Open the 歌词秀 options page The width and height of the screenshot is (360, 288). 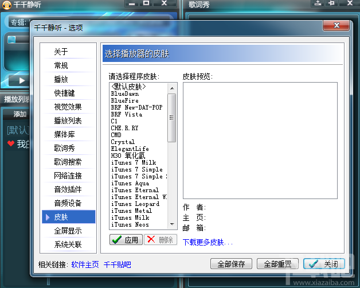tap(68, 148)
